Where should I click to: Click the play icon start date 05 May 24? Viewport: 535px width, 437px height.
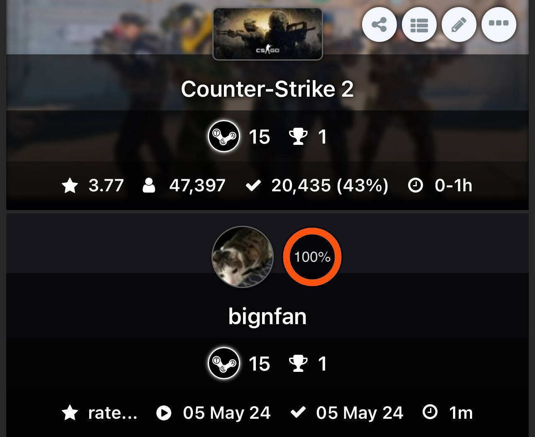(x=164, y=413)
